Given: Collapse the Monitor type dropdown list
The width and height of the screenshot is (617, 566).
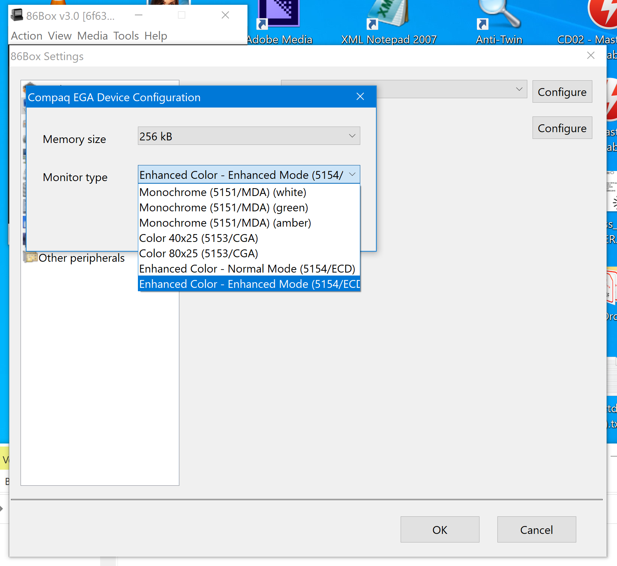Looking at the screenshot, I should (x=352, y=174).
